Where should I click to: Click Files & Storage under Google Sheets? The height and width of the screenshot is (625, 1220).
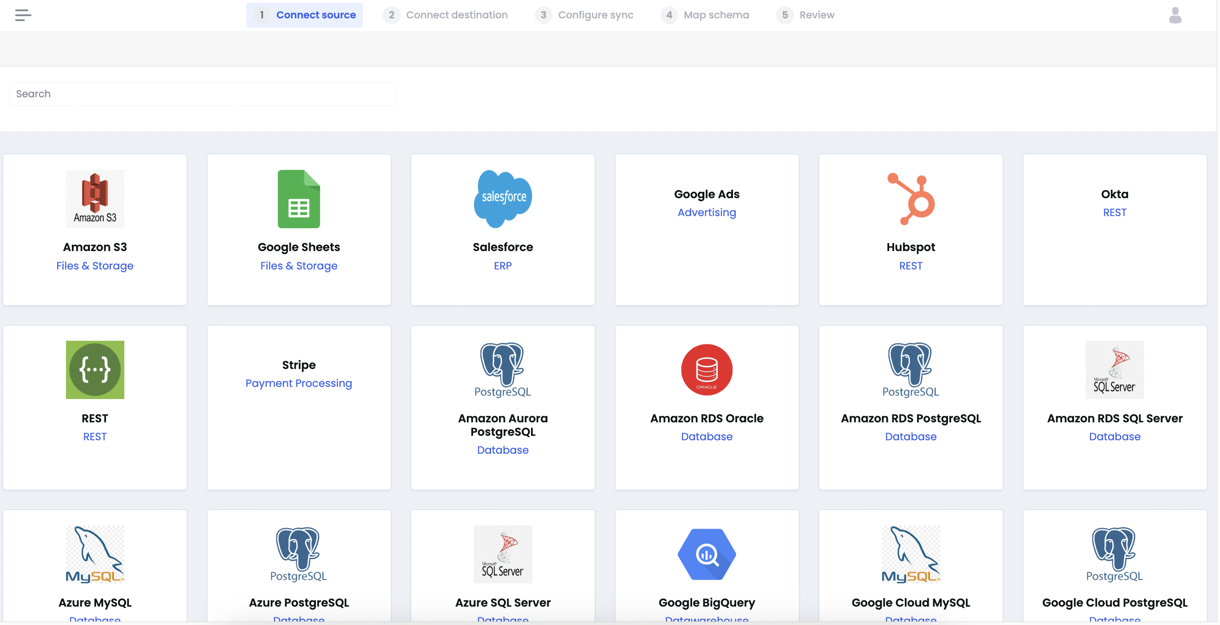click(x=299, y=265)
